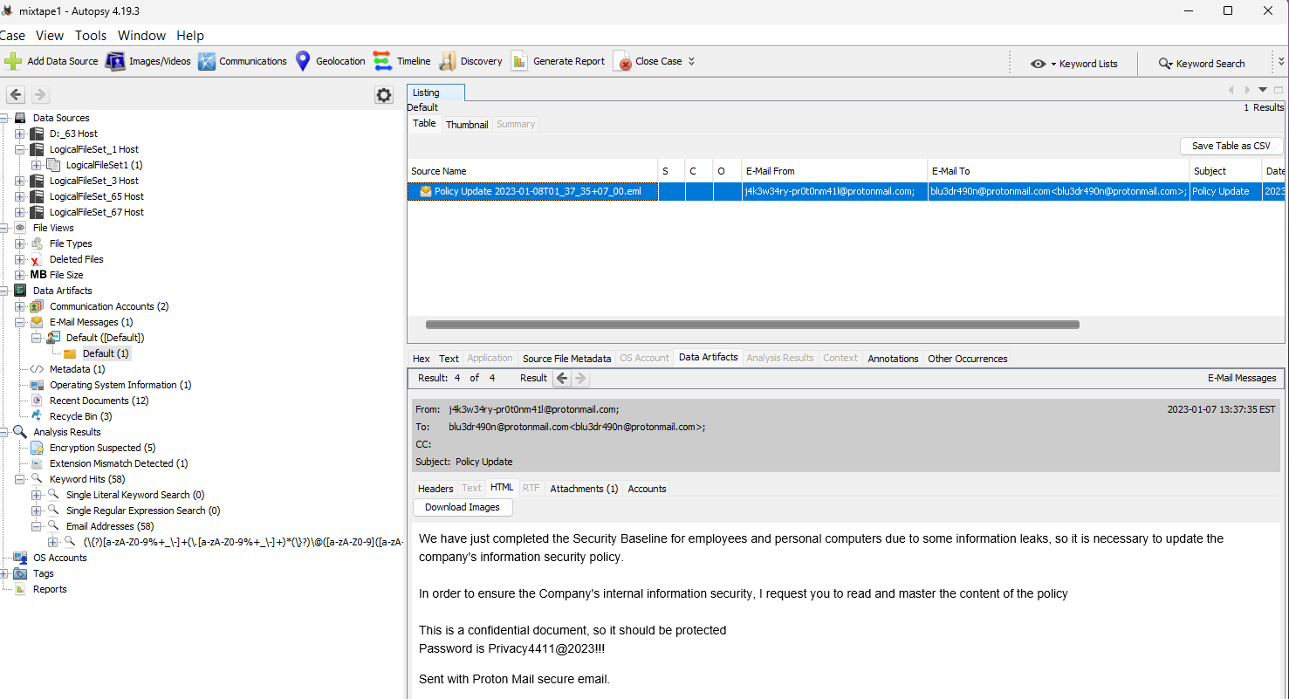The width and height of the screenshot is (1289, 699).
Task: Open the Tools menu
Action: pyautogui.click(x=91, y=36)
